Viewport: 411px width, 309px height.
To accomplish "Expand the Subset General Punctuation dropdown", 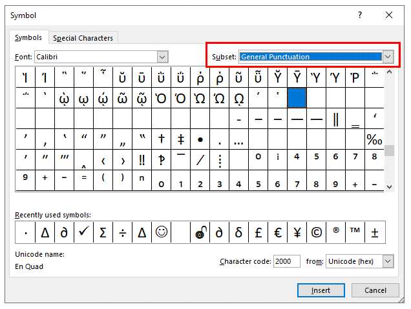I will (388, 57).
